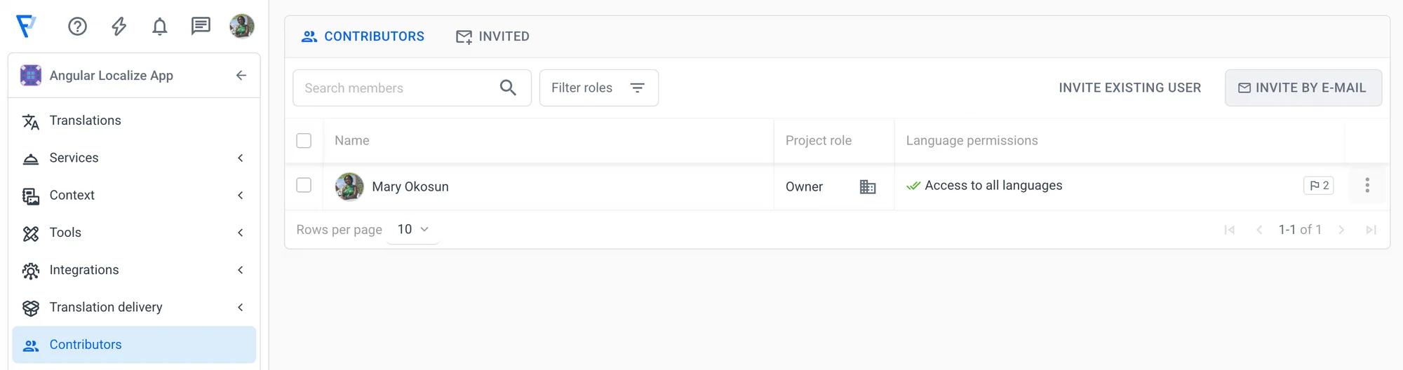Click the Invite by E-mail button

tap(1303, 88)
